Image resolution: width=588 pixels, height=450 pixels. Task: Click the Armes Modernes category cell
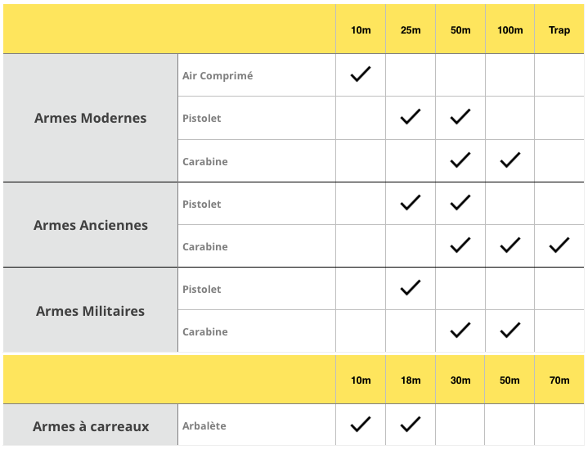click(x=91, y=118)
